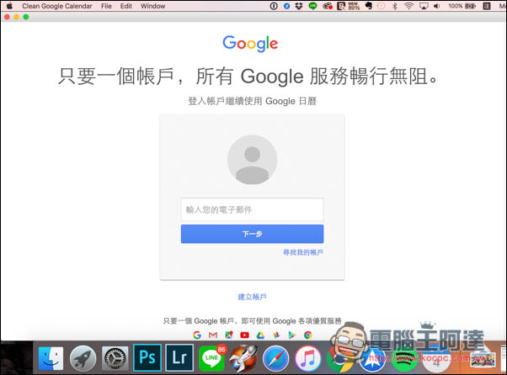Image resolution: width=507 pixels, height=375 pixels.
Task: Open the Edit menu
Action: [x=126, y=6]
